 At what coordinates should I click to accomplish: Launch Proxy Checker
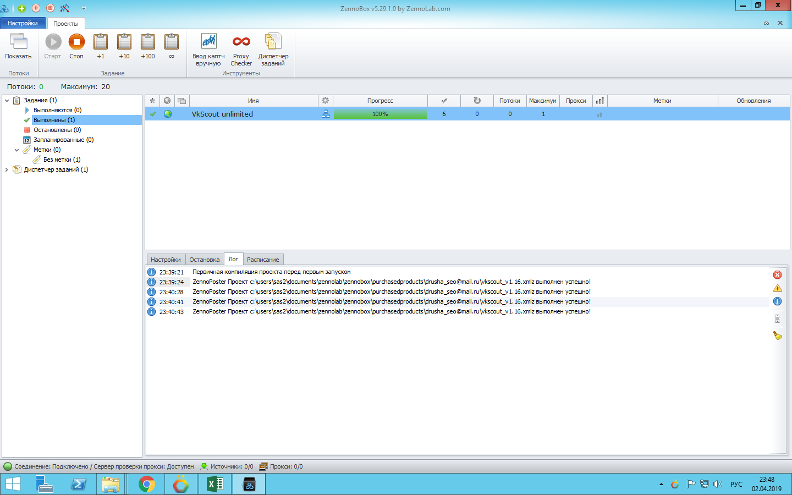(241, 50)
